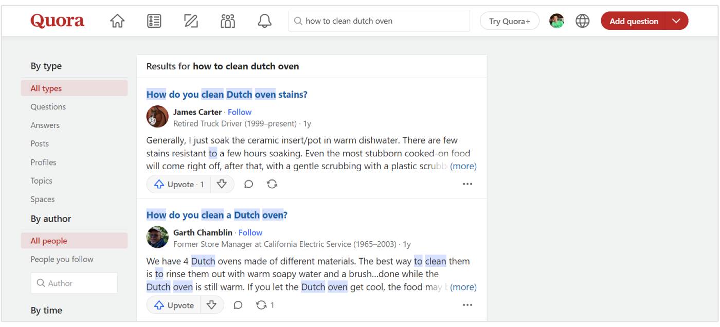Select Answers type filter
The width and height of the screenshot is (720, 327).
tap(45, 125)
